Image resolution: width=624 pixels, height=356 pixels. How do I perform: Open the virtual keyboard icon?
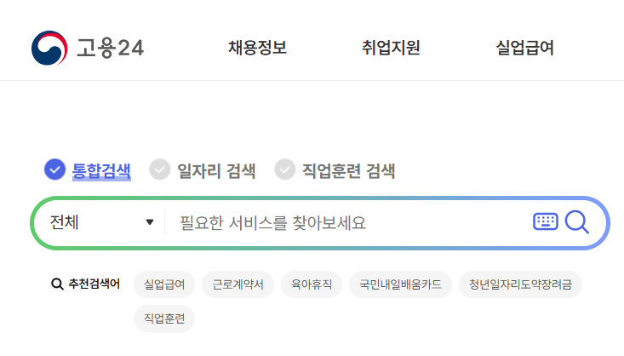545,222
